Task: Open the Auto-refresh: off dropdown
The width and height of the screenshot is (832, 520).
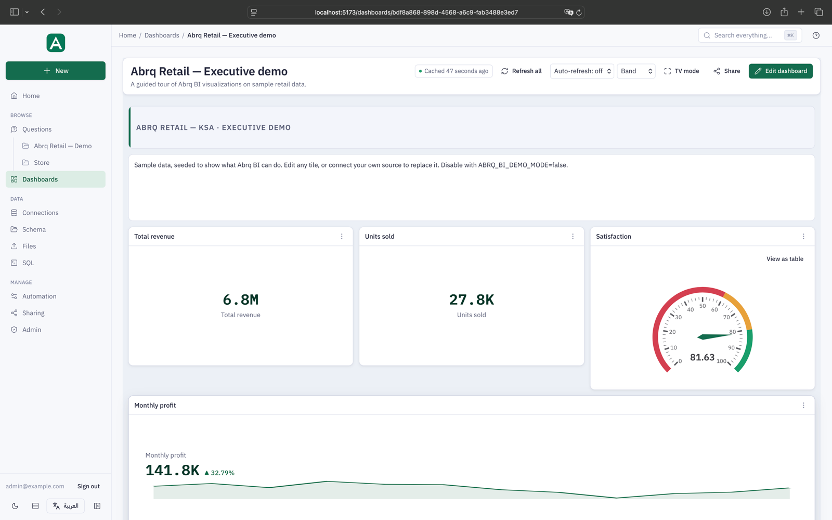Action: click(x=582, y=71)
